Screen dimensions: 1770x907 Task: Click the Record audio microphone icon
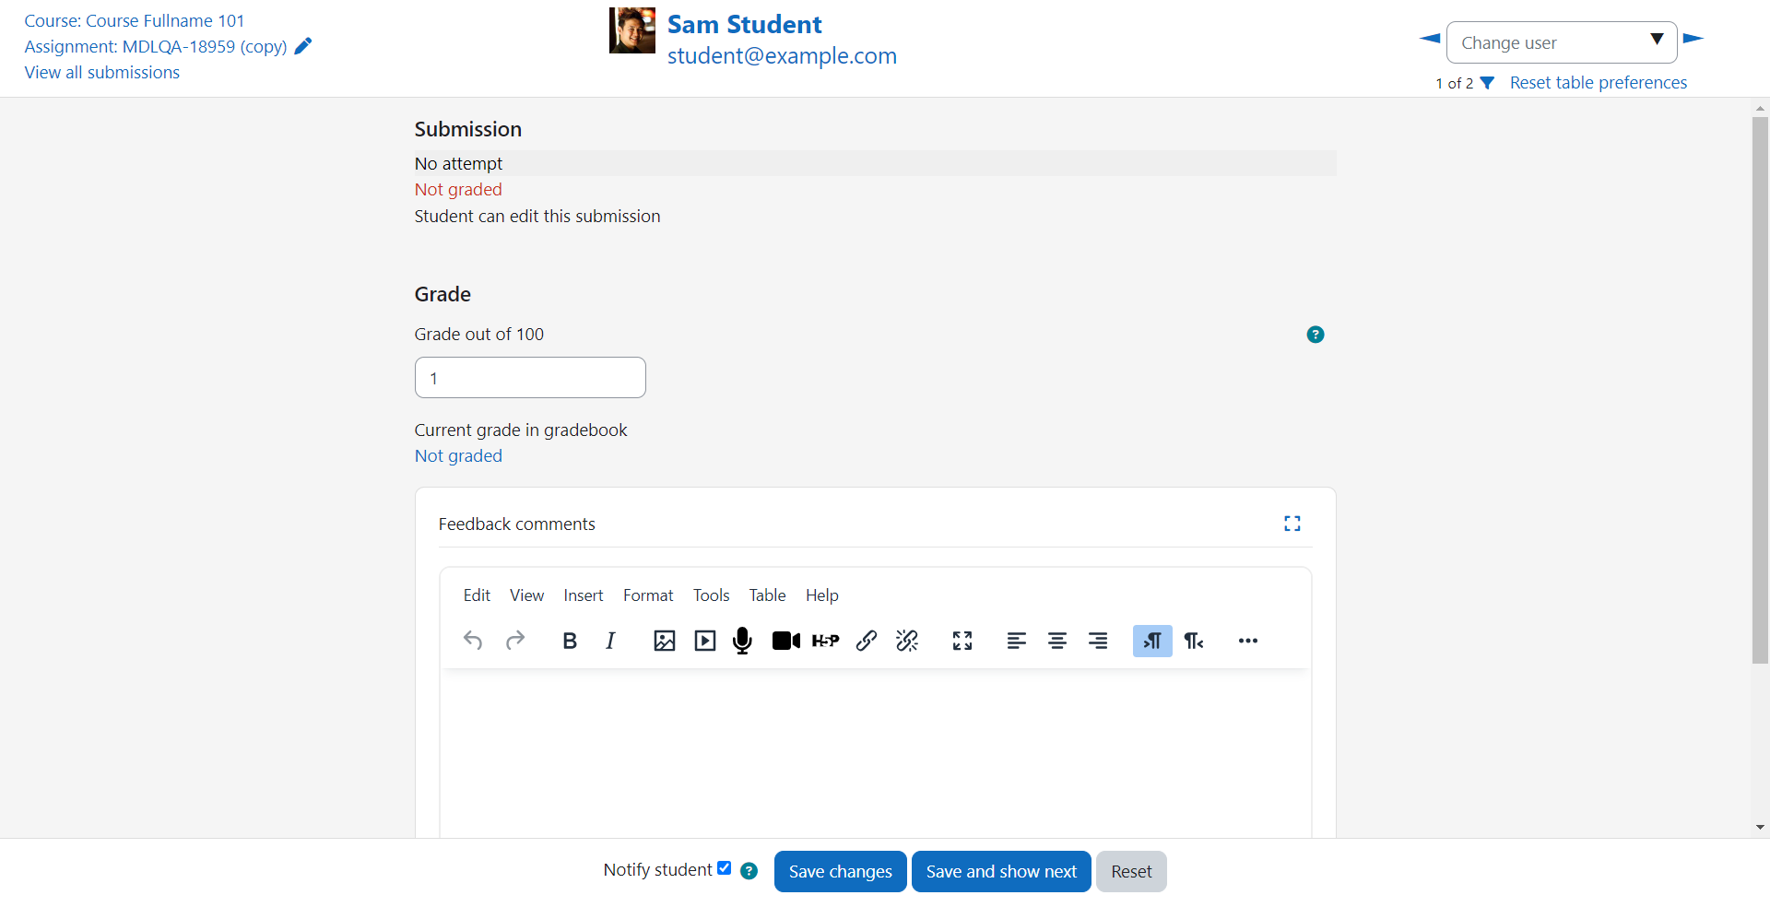742,641
